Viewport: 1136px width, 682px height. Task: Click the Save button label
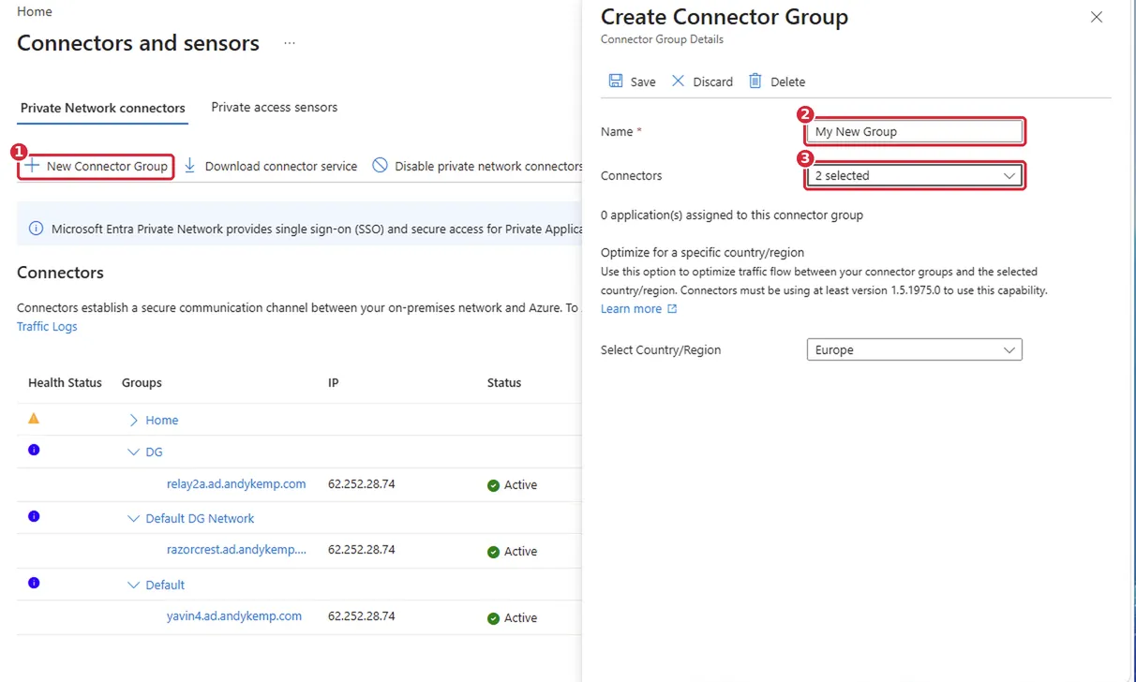(x=643, y=82)
